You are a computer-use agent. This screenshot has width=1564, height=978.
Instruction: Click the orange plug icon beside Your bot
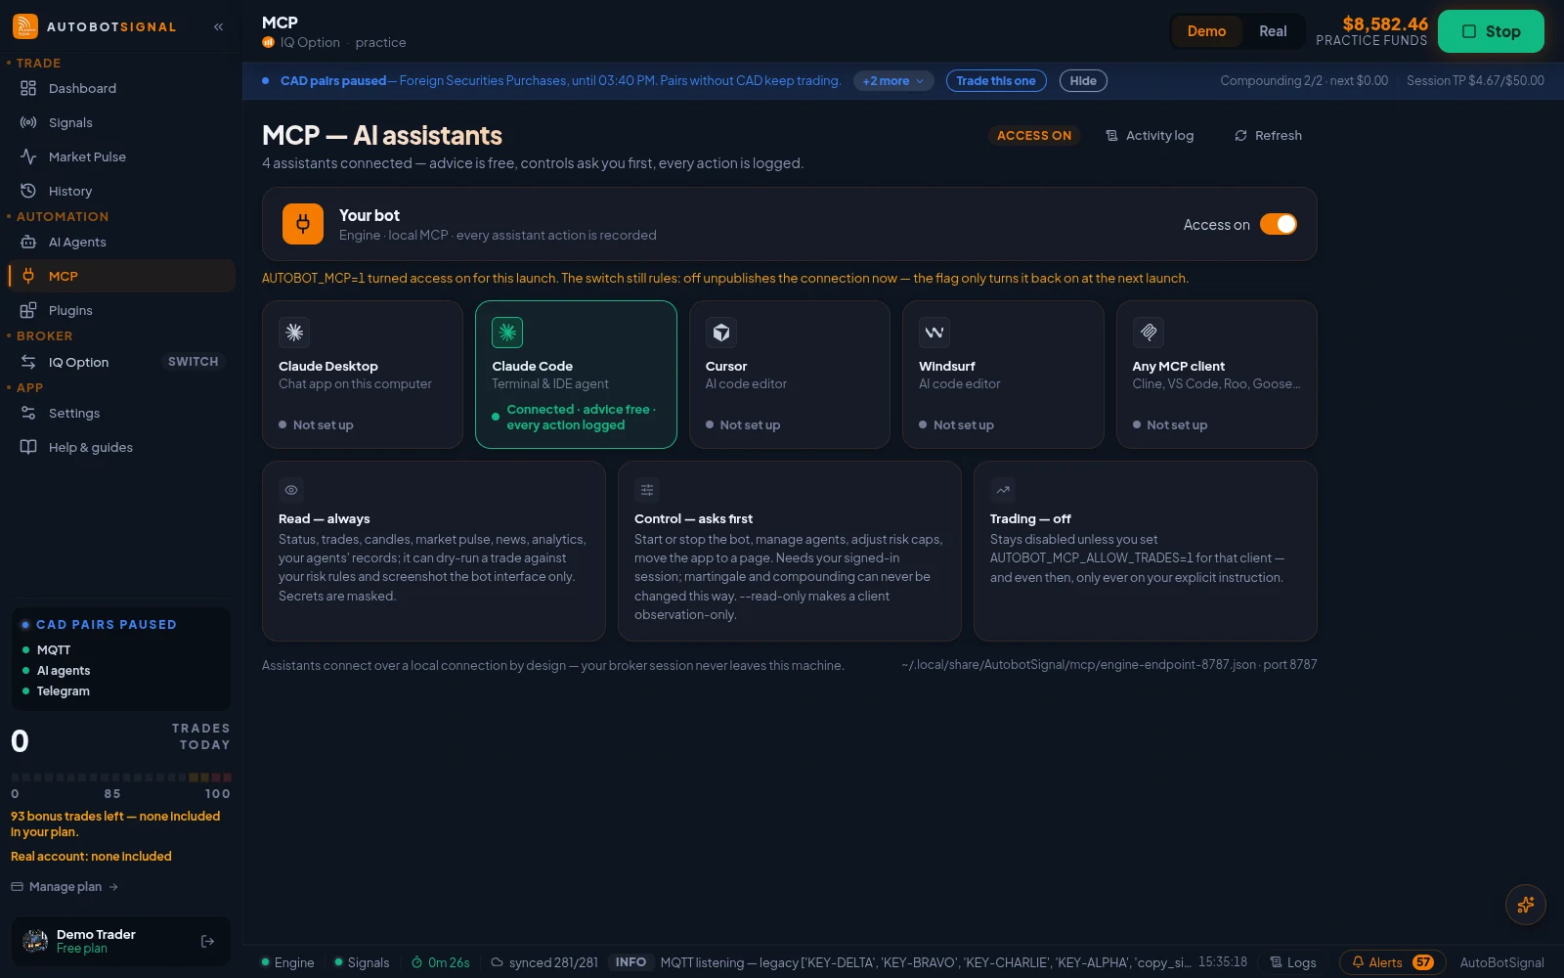click(x=303, y=224)
